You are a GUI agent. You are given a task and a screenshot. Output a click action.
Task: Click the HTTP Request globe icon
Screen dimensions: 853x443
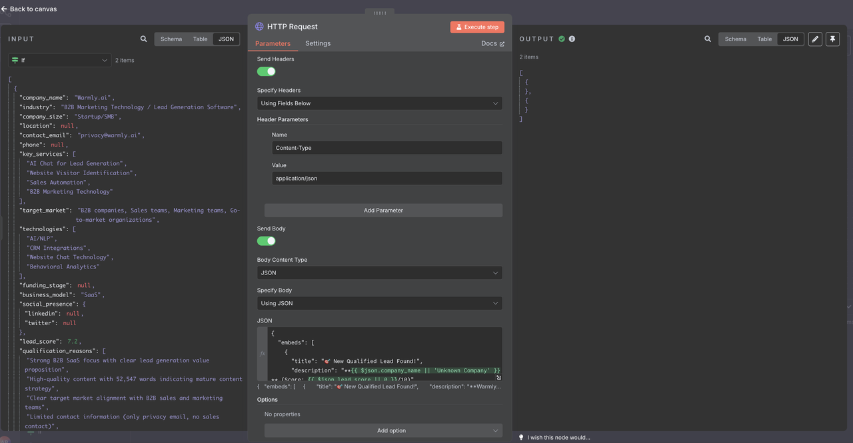pos(259,27)
